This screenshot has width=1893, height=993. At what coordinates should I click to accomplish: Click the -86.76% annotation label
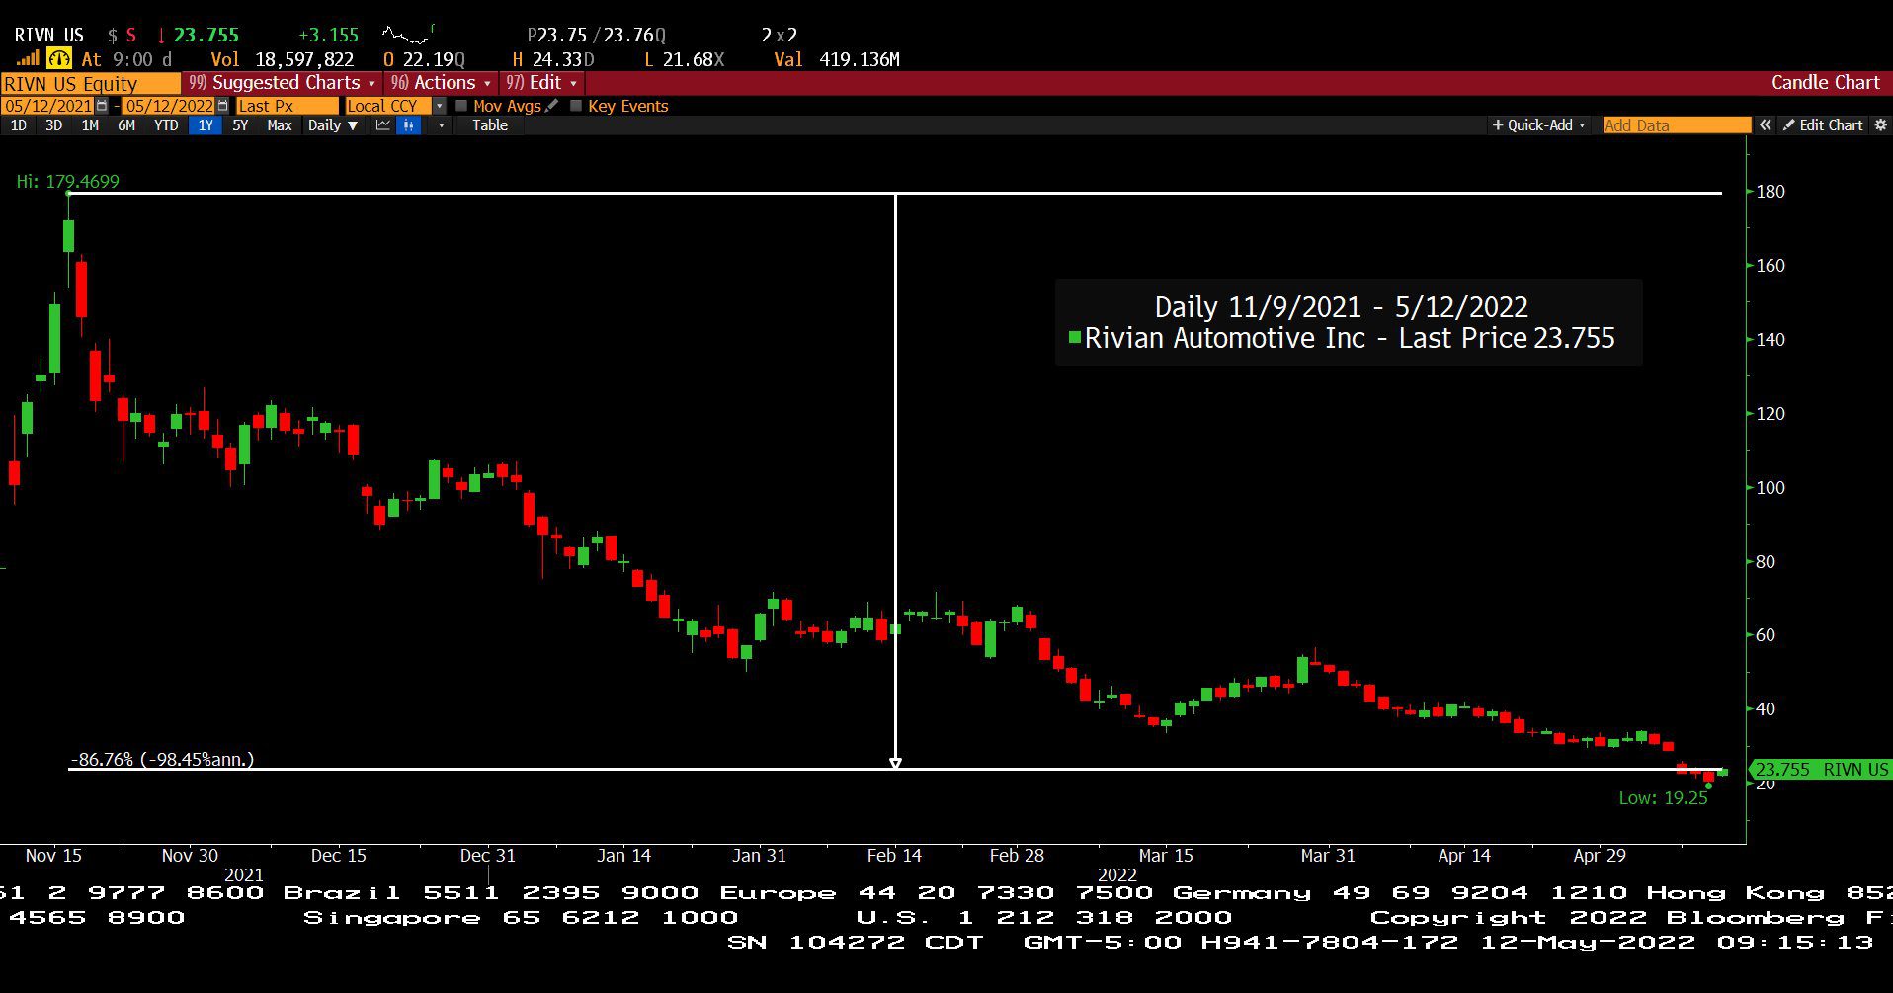[x=162, y=759]
